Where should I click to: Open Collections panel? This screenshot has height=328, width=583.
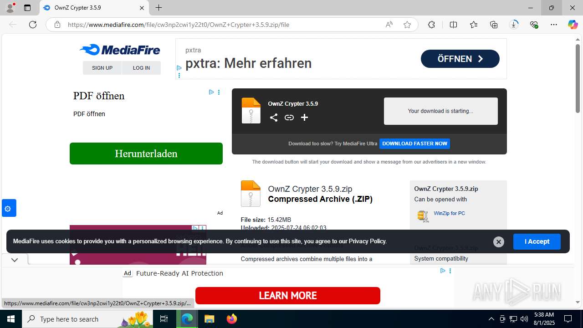[494, 25]
